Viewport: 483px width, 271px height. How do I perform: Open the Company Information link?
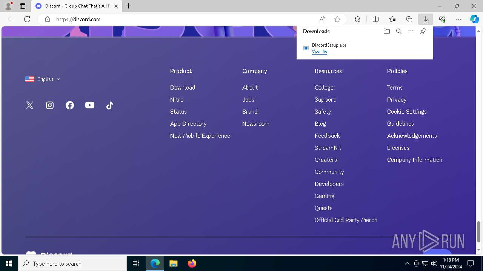coord(414,160)
